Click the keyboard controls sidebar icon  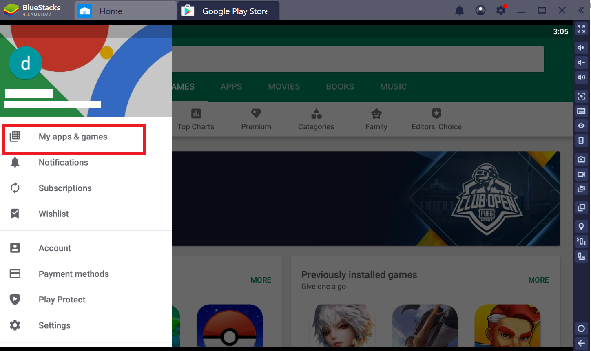(x=581, y=111)
